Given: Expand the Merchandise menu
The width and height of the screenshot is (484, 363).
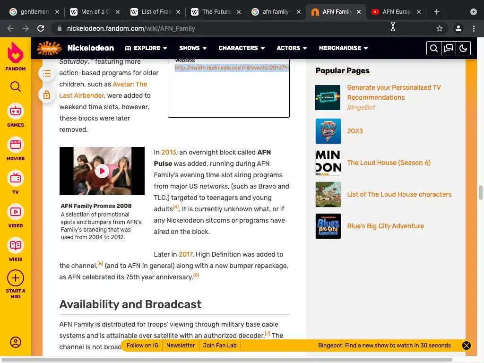Looking at the screenshot, I should [x=343, y=48].
